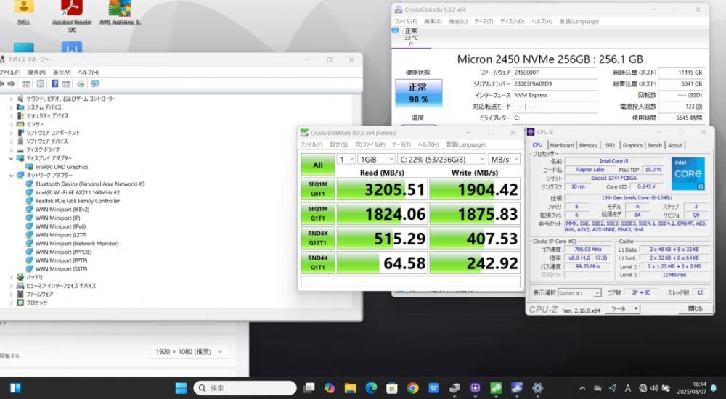Open the test count dropdown showing 1

(x=346, y=159)
